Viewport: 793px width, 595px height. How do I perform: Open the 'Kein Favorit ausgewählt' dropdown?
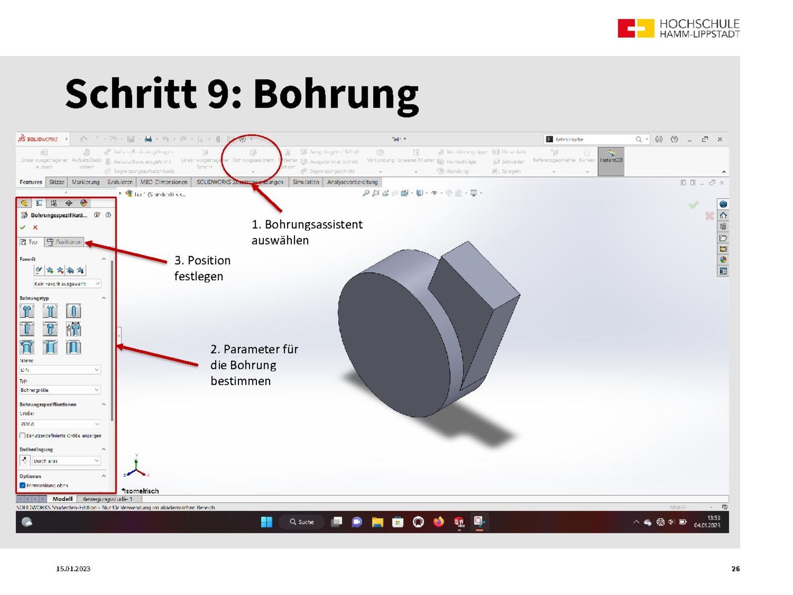pos(67,284)
